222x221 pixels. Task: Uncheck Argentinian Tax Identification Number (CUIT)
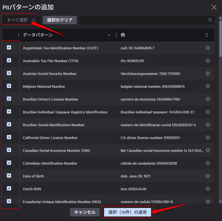pos(9,48)
